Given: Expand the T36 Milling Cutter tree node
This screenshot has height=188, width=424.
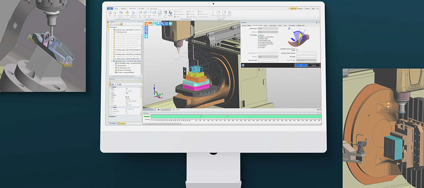Looking at the screenshot, I should click(x=112, y=61).
